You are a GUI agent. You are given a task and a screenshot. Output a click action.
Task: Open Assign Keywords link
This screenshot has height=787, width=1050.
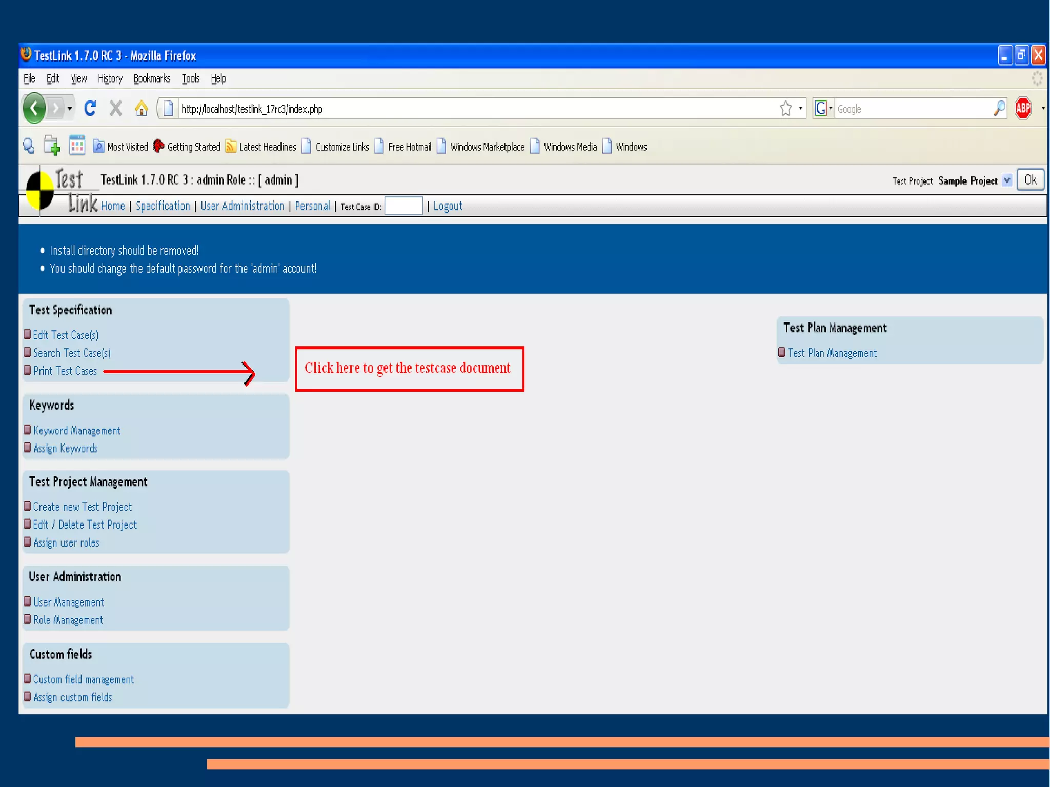pos(65,449)
